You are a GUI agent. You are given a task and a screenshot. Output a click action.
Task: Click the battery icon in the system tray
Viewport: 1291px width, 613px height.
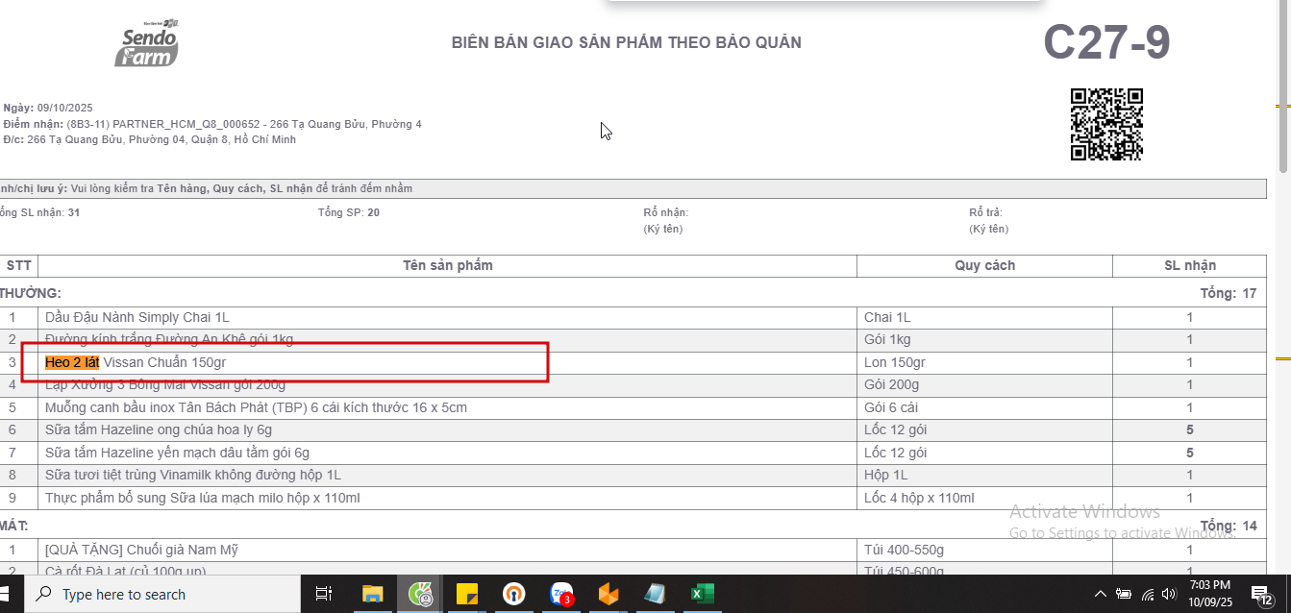click(x=1124, y=595)
